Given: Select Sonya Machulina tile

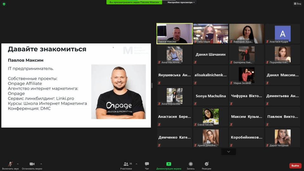Looking at the screenshot, I should (x=211, y=96).
